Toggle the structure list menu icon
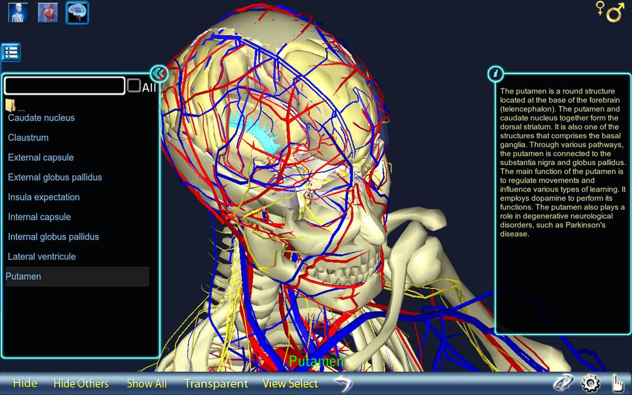 point(11,52)
